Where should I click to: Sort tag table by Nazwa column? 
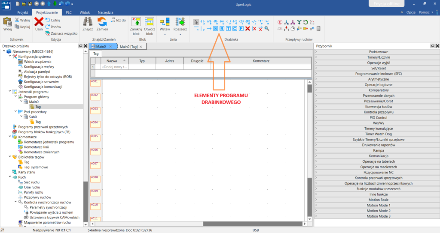click(x=114, y=61)
